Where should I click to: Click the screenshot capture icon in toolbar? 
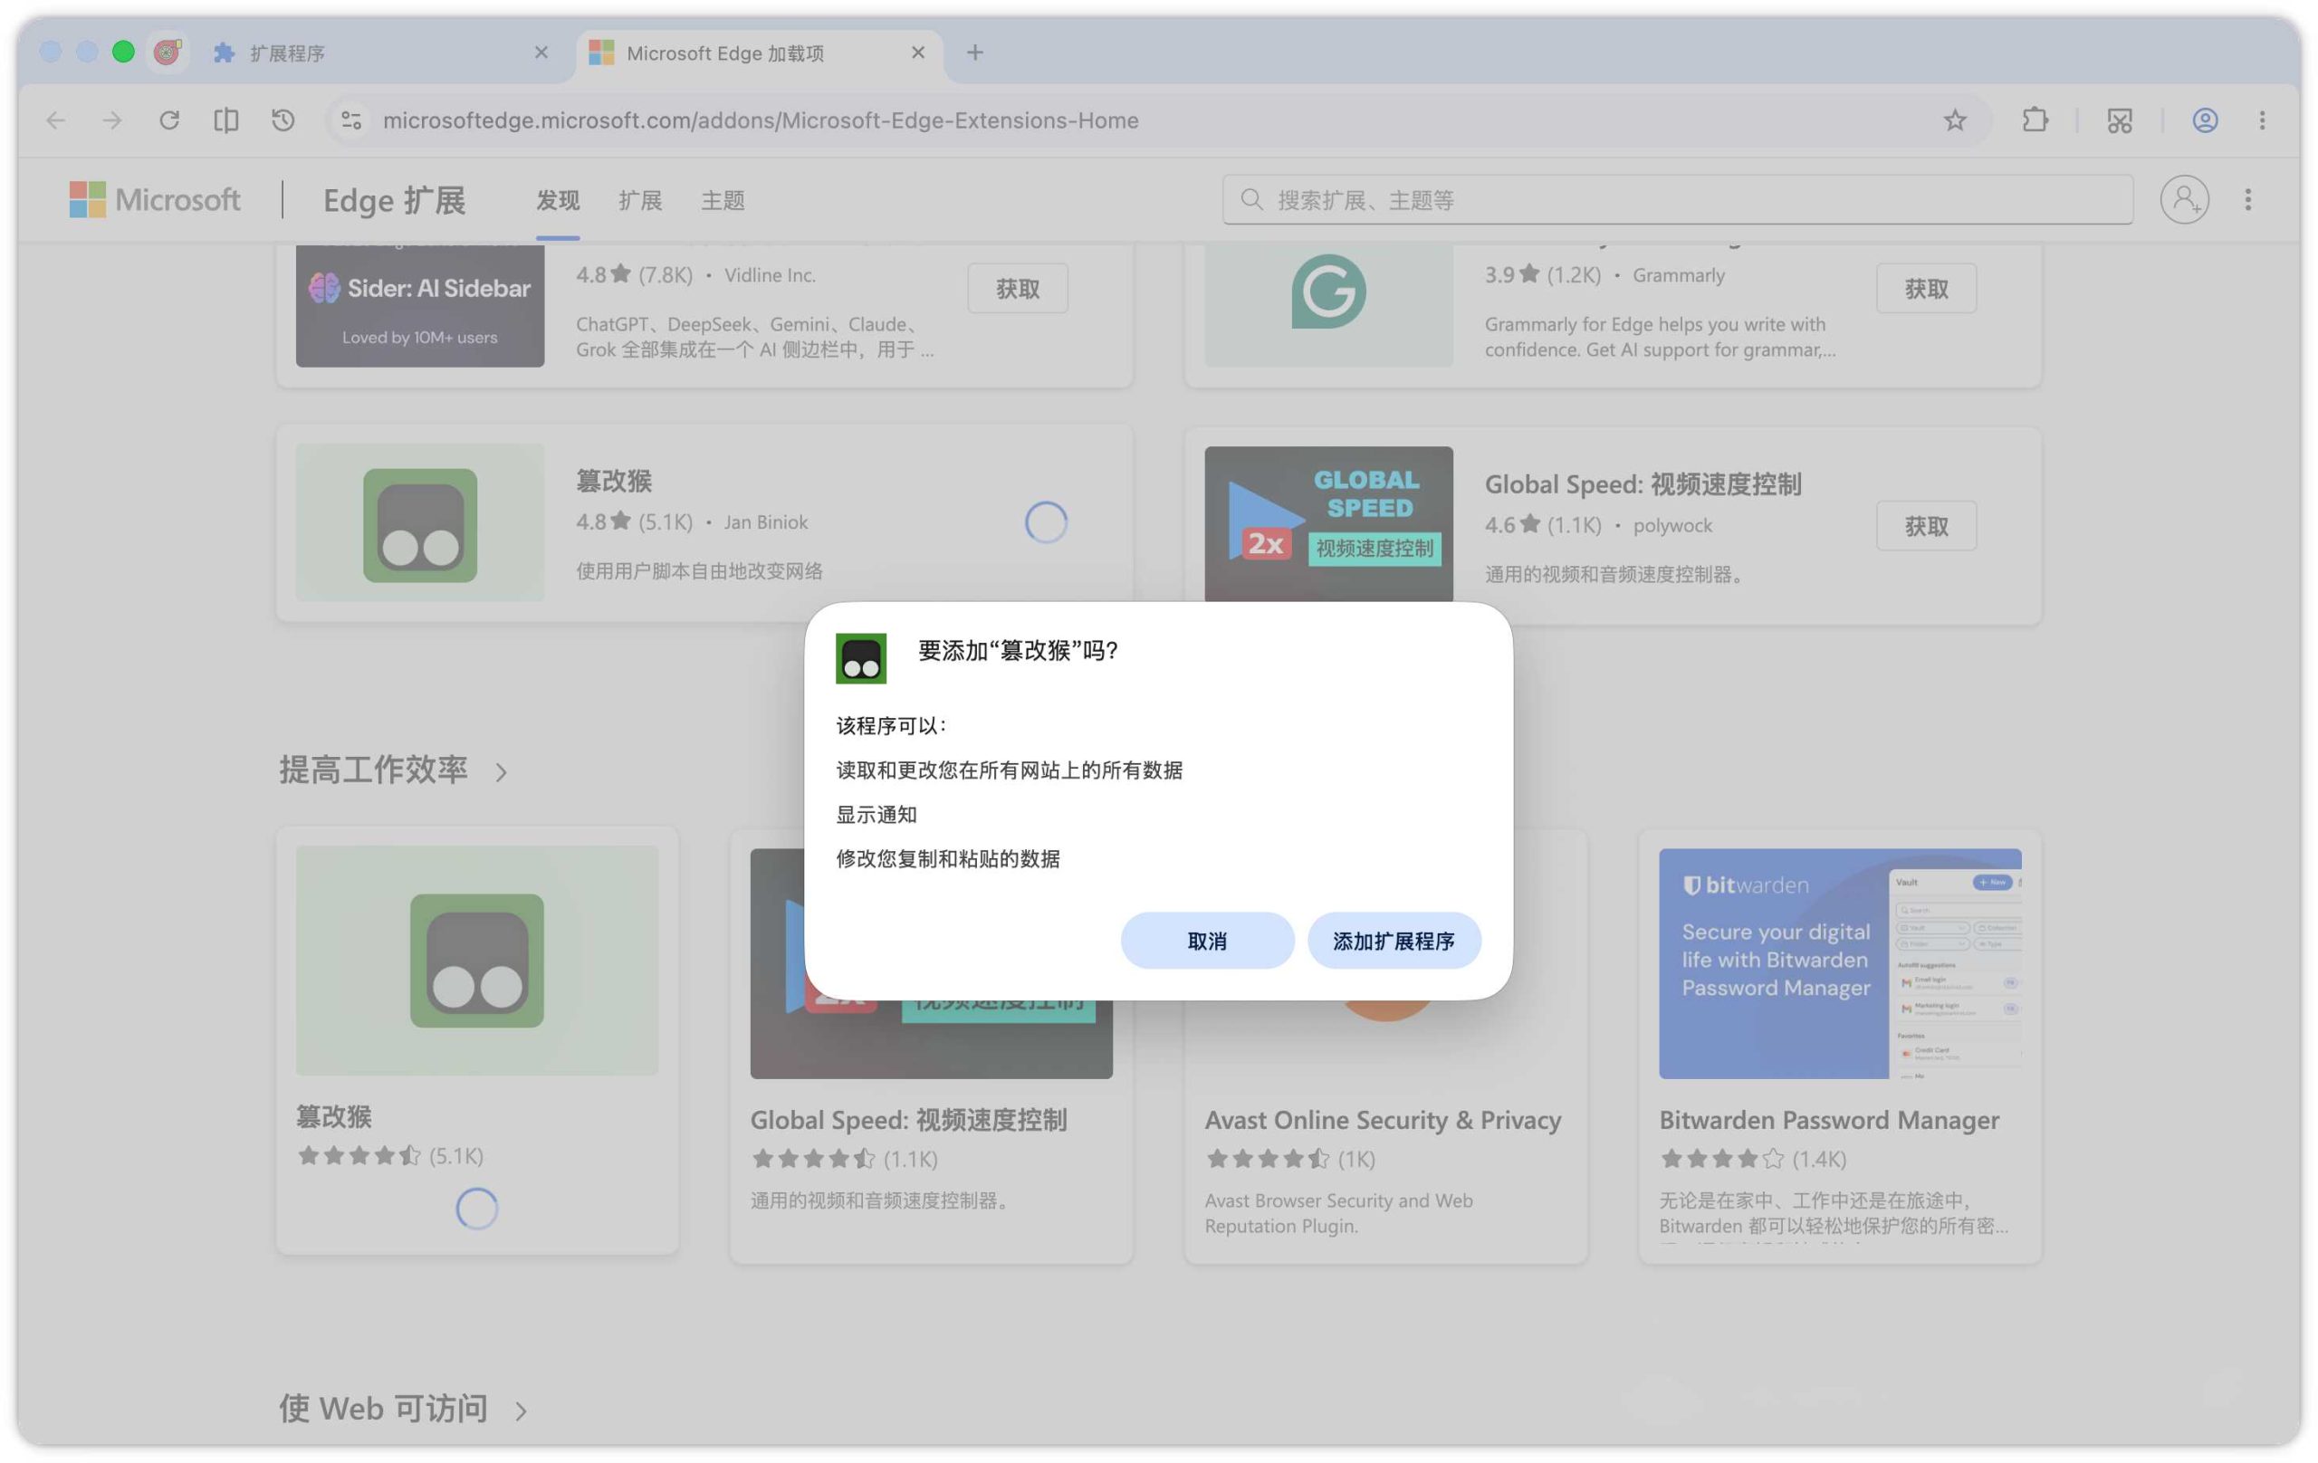(2120, 120)
